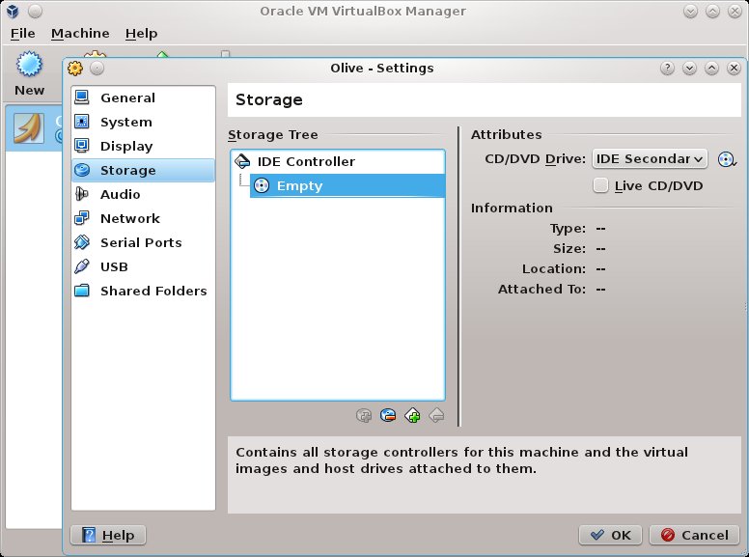Image resolution: width=749 pixels, height=557 pixels.
Task: Close the Olive Settings dialog window
Action: tap(734, 69)
